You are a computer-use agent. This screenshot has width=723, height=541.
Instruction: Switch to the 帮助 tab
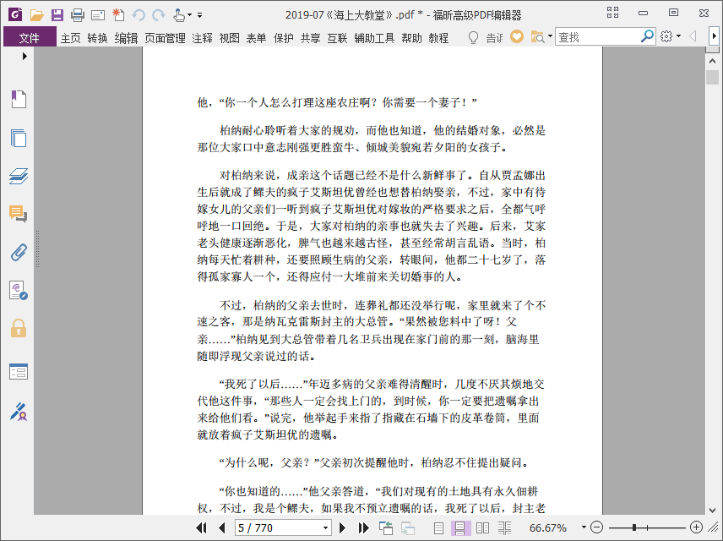point(411,38)
